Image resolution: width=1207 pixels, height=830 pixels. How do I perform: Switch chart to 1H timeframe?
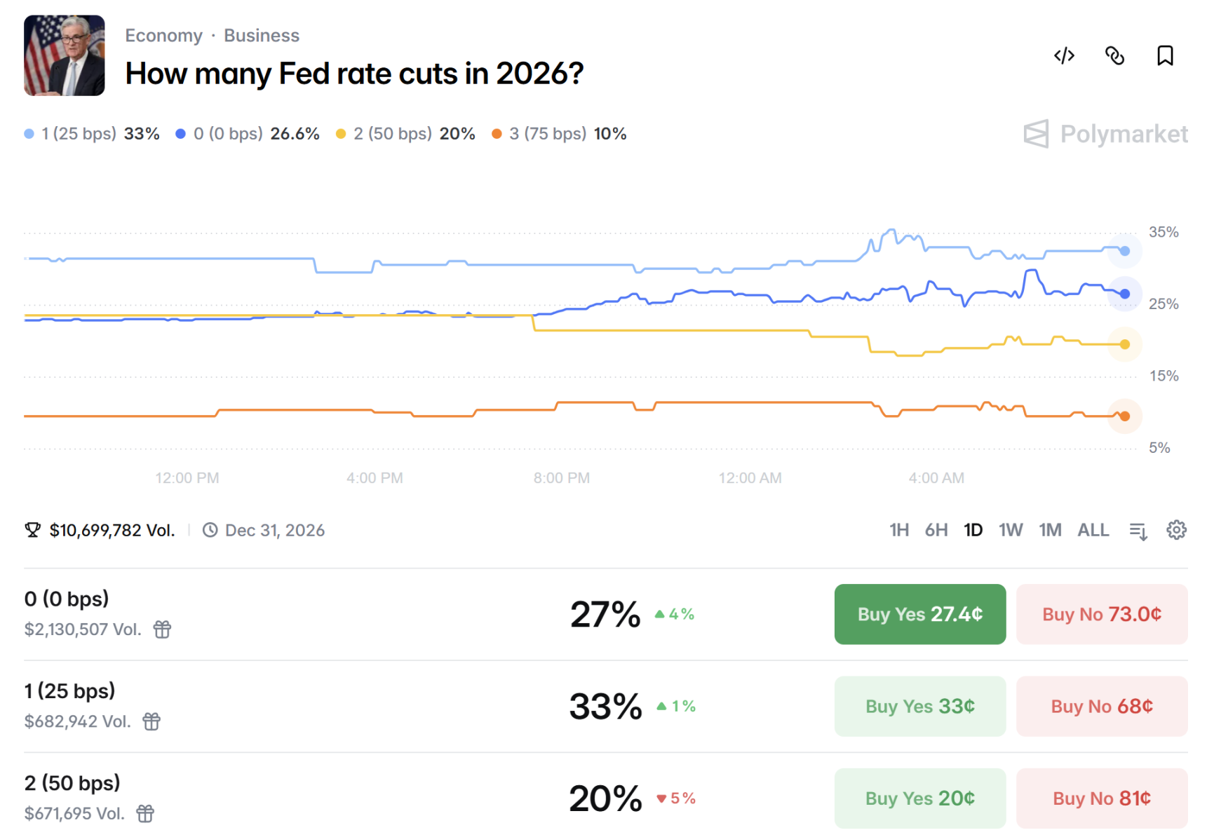tap(898, 530)
